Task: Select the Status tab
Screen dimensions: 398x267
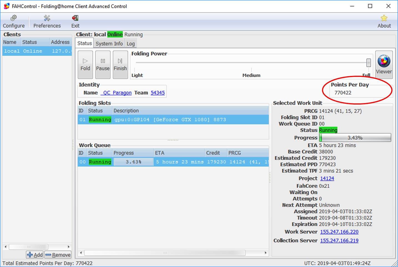Action: coord(84,43)
